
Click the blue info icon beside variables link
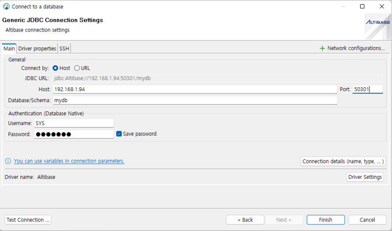click(x=8, y=161)
